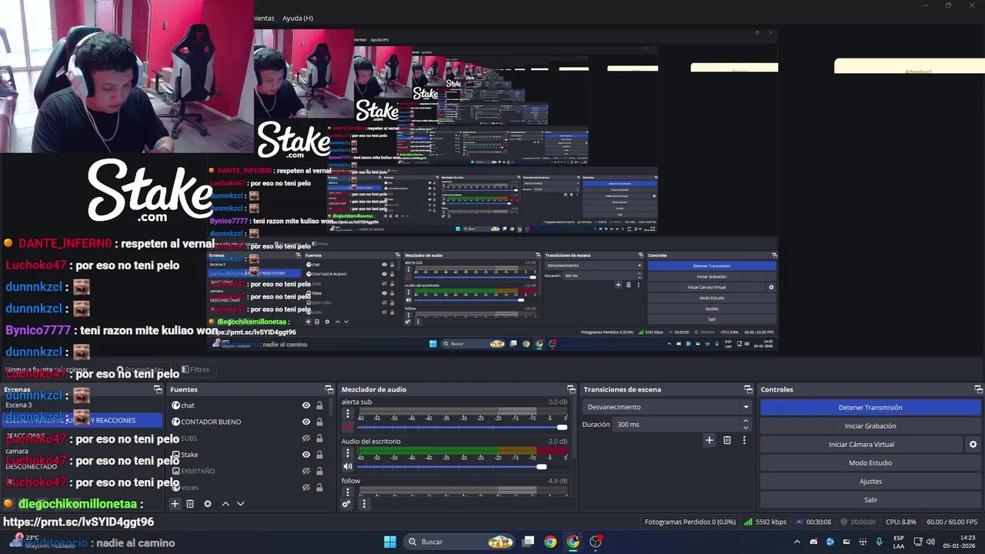Click the image source icon beside Stake

(175, 455)
